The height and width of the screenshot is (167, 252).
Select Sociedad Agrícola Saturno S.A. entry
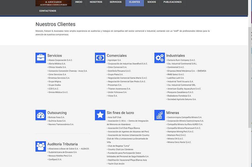[182, 99]
